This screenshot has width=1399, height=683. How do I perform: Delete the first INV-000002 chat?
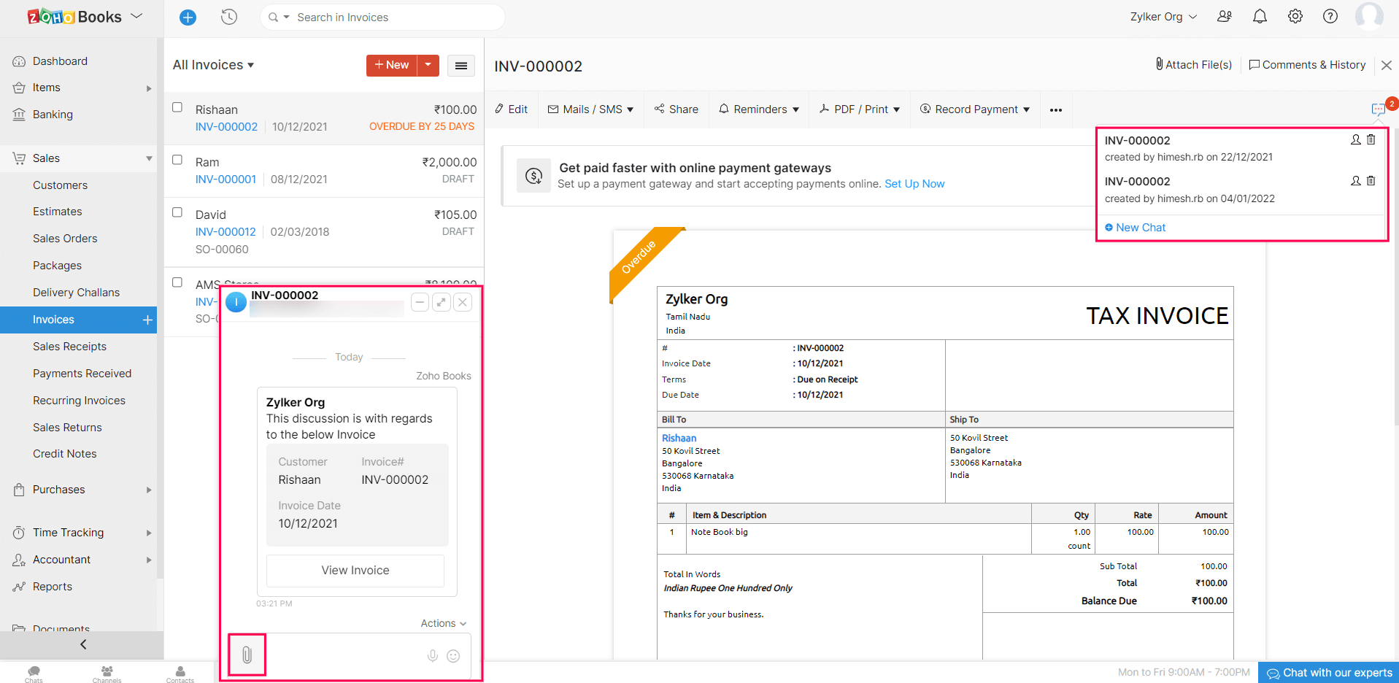pos(1371,139)
